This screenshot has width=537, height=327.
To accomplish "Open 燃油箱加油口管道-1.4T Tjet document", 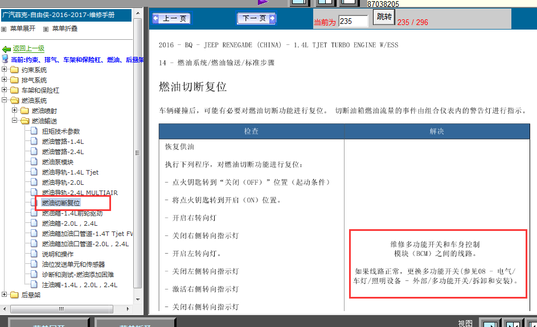I will [87, 234].
